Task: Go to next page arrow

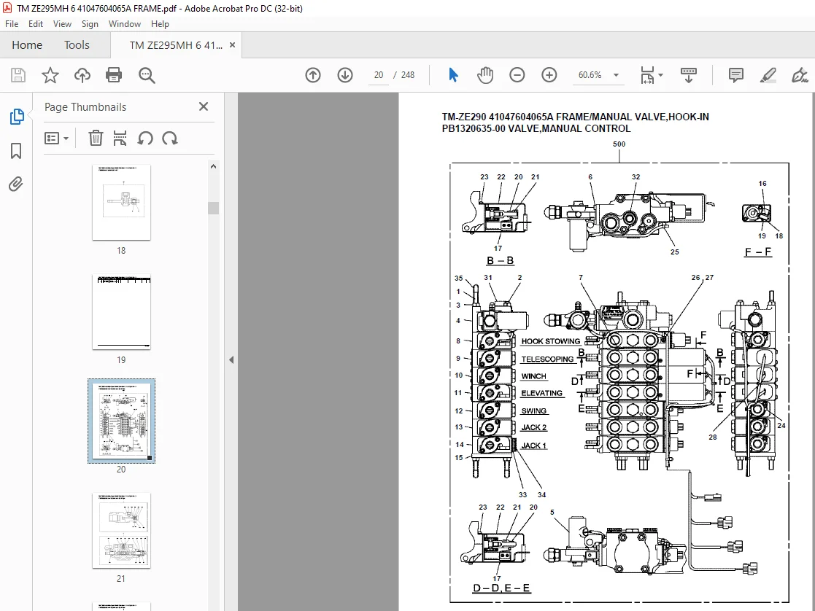Action: click(345, 75)
